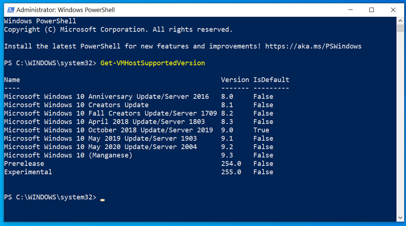Click the October 2018 Update/Server 2019 row name
This screenshot has height=226, width=406.
coord(109,130)
